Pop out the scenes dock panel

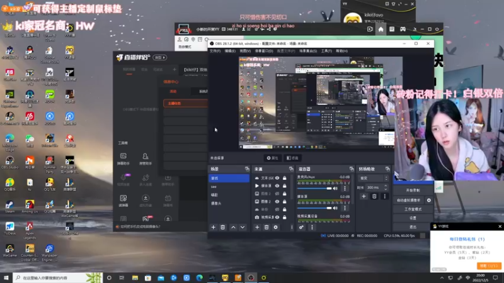247,169
